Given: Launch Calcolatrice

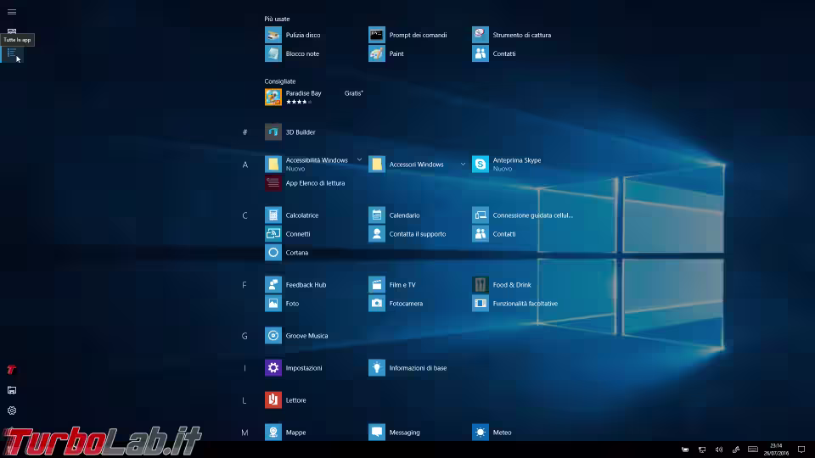Looking at the screenshot, I should point(291,215).
